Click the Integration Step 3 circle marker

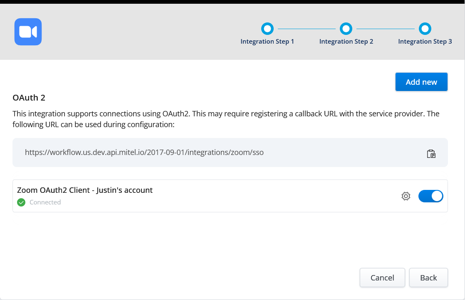tap(425, 29)
